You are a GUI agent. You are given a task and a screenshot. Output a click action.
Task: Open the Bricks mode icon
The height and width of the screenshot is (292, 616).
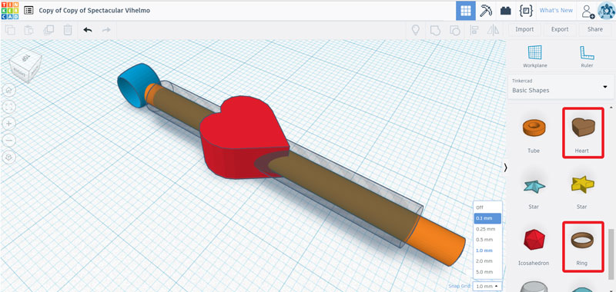point(506,11)
